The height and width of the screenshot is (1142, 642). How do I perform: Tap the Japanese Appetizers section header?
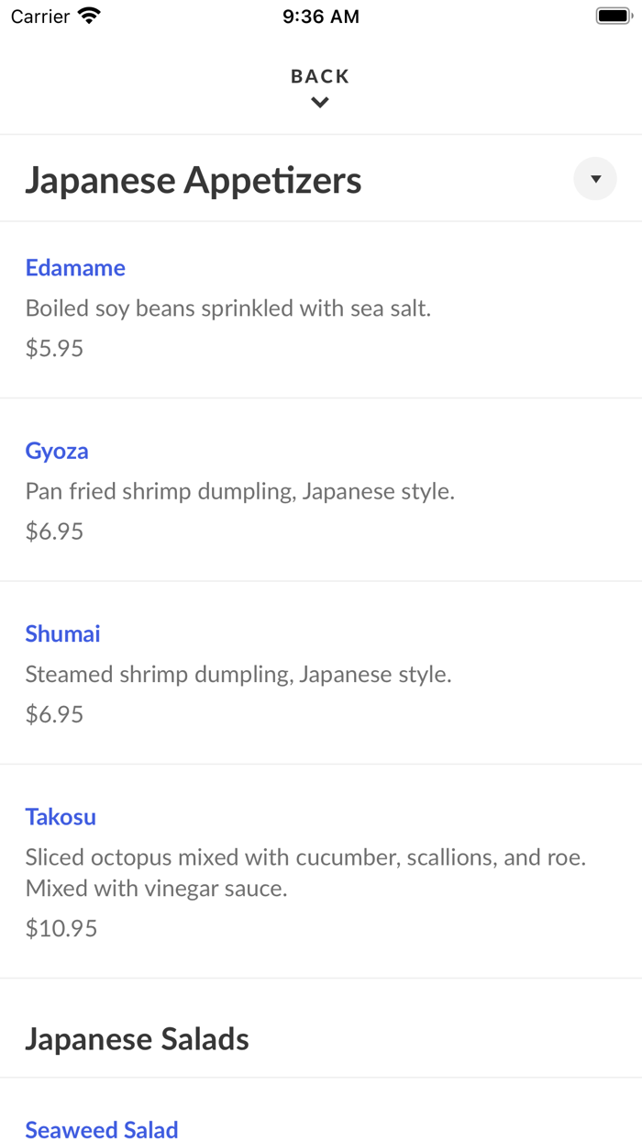(194, 179)
